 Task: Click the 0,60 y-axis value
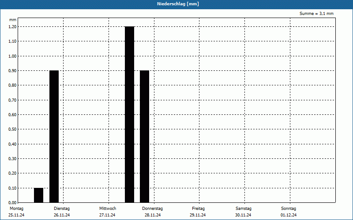coord(12,115)
